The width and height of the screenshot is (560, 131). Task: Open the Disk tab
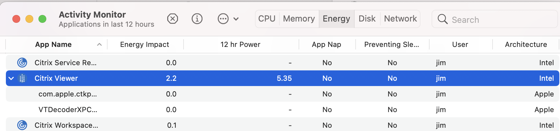pos(367,19)
